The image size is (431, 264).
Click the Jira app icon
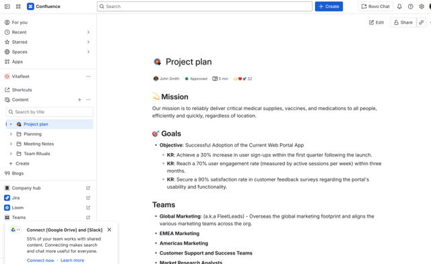[x=7, y=198]
